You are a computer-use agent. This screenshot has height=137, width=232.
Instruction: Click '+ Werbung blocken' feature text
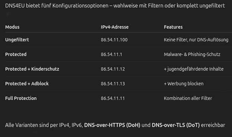coord(184,84)
